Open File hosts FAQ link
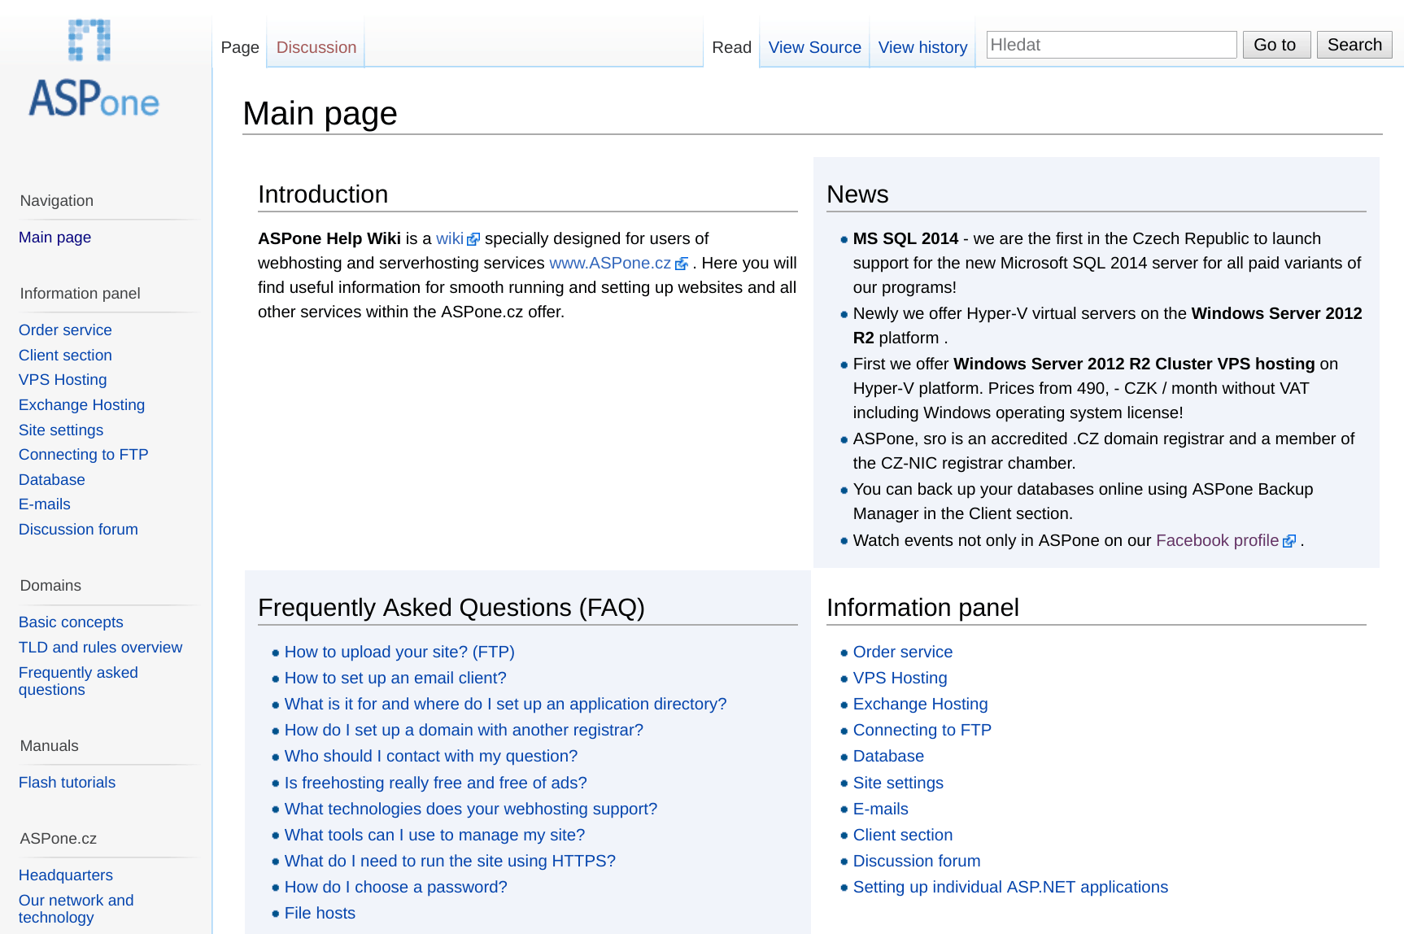1404x934 pixels. coord(320,914)
